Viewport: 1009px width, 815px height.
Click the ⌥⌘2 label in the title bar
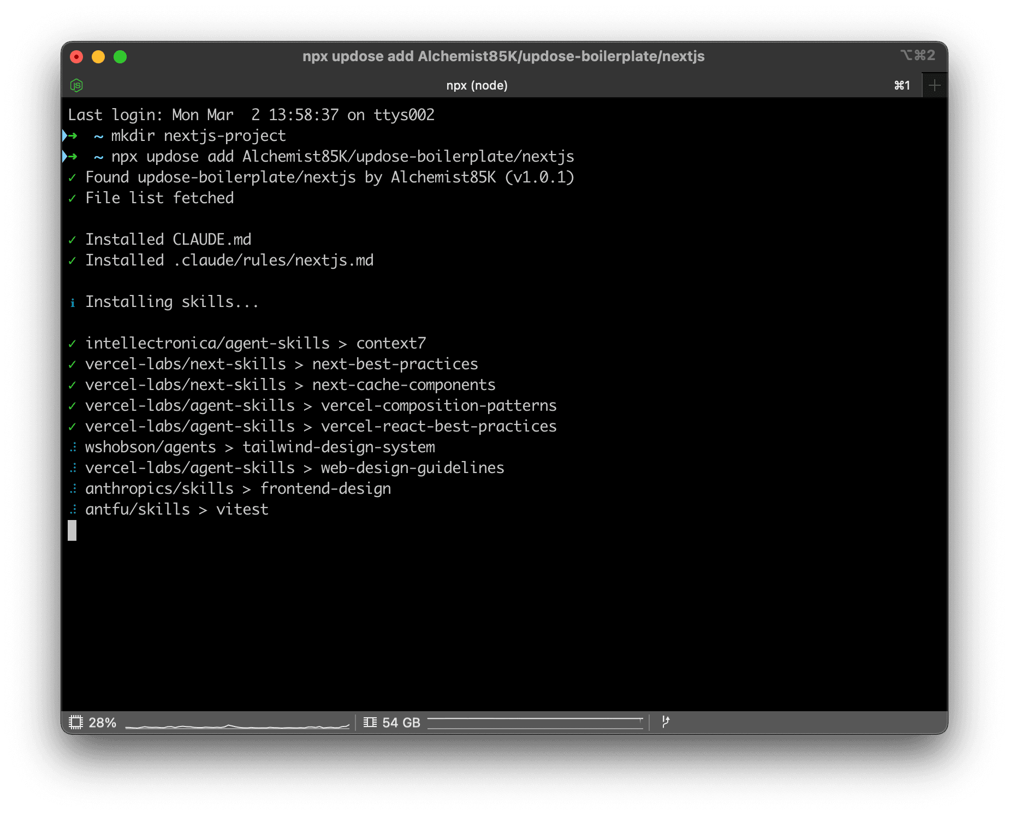pyautogui.click(x=918, y=55)
